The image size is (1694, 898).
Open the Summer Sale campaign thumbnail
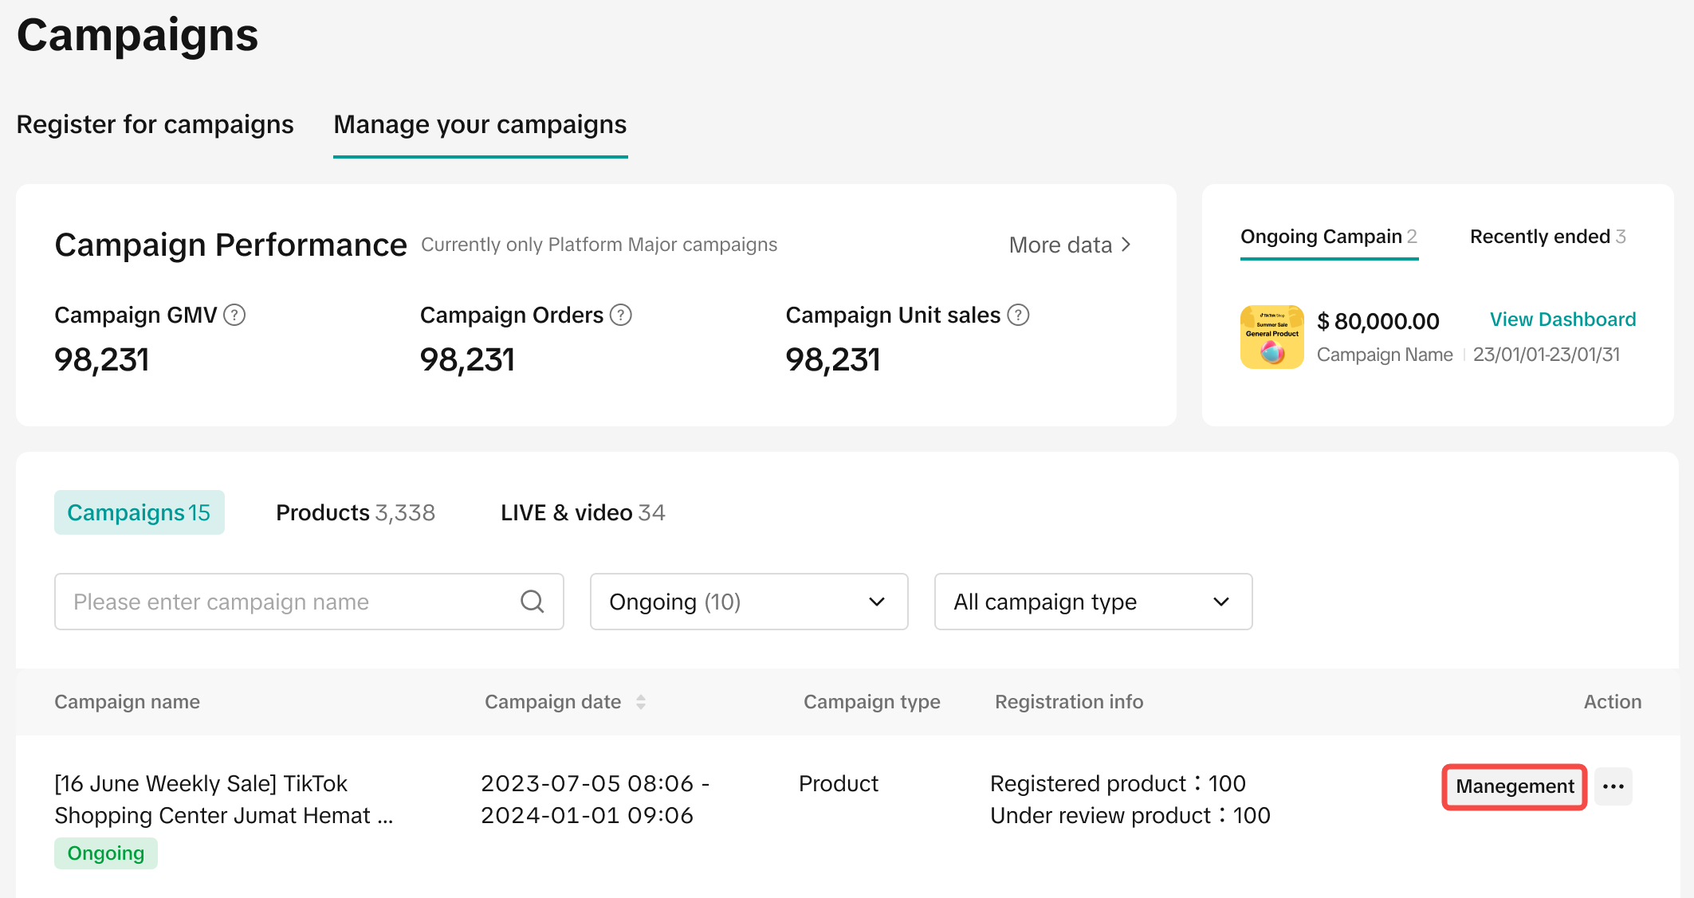1271,337
